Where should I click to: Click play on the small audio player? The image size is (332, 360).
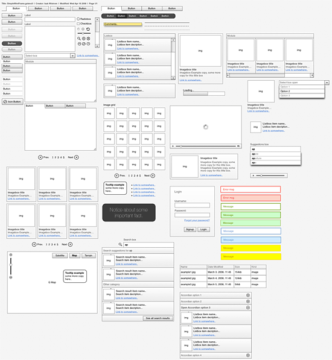(x=253, y=175)
